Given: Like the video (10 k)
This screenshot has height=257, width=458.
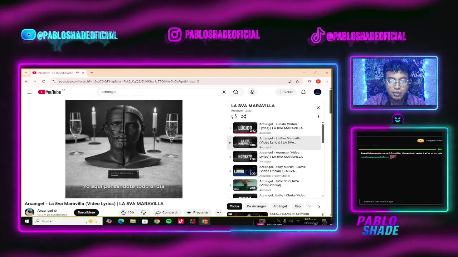Looking at the screenshot, I should point(127,212).
